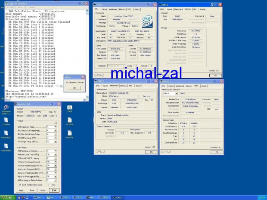Click OK in the CPU-Z Memory window
This screenshot has height=200, width=267.
216,75
